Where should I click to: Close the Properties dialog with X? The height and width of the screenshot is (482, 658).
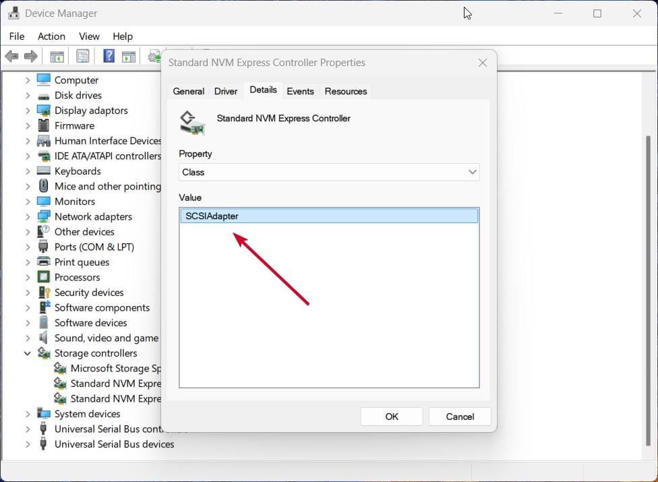coord(482,63)
